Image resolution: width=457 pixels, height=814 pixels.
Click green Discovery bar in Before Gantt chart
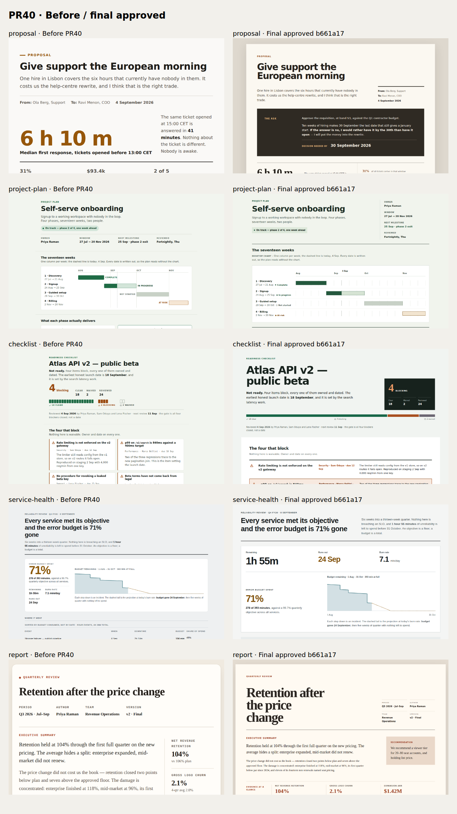point(91,277)
